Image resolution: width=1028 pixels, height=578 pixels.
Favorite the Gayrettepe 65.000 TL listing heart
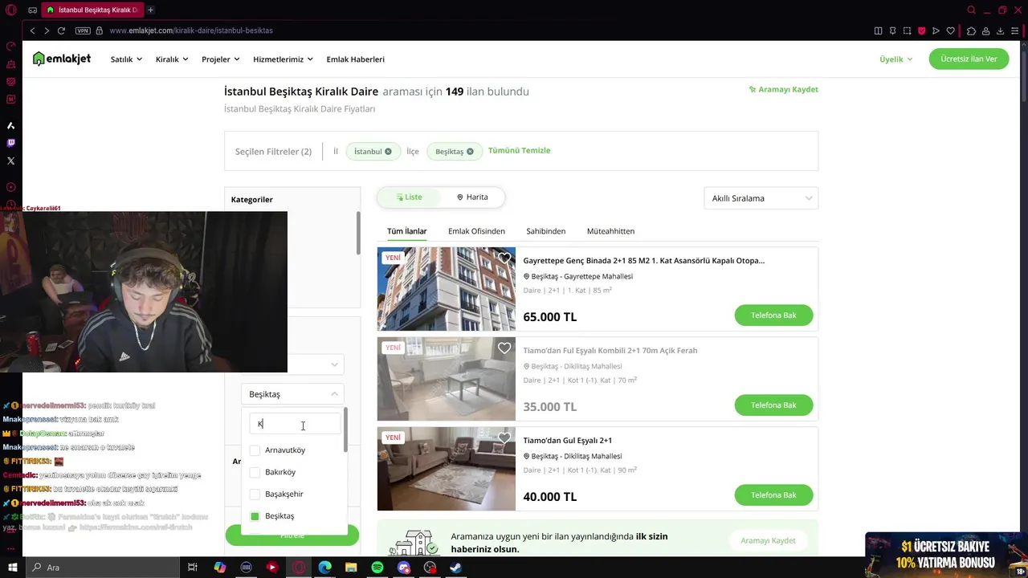[x=504, y=258]
